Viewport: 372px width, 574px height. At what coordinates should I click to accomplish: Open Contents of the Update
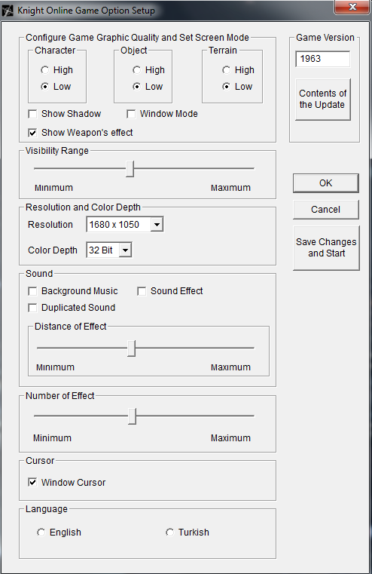tap(322, 100)
